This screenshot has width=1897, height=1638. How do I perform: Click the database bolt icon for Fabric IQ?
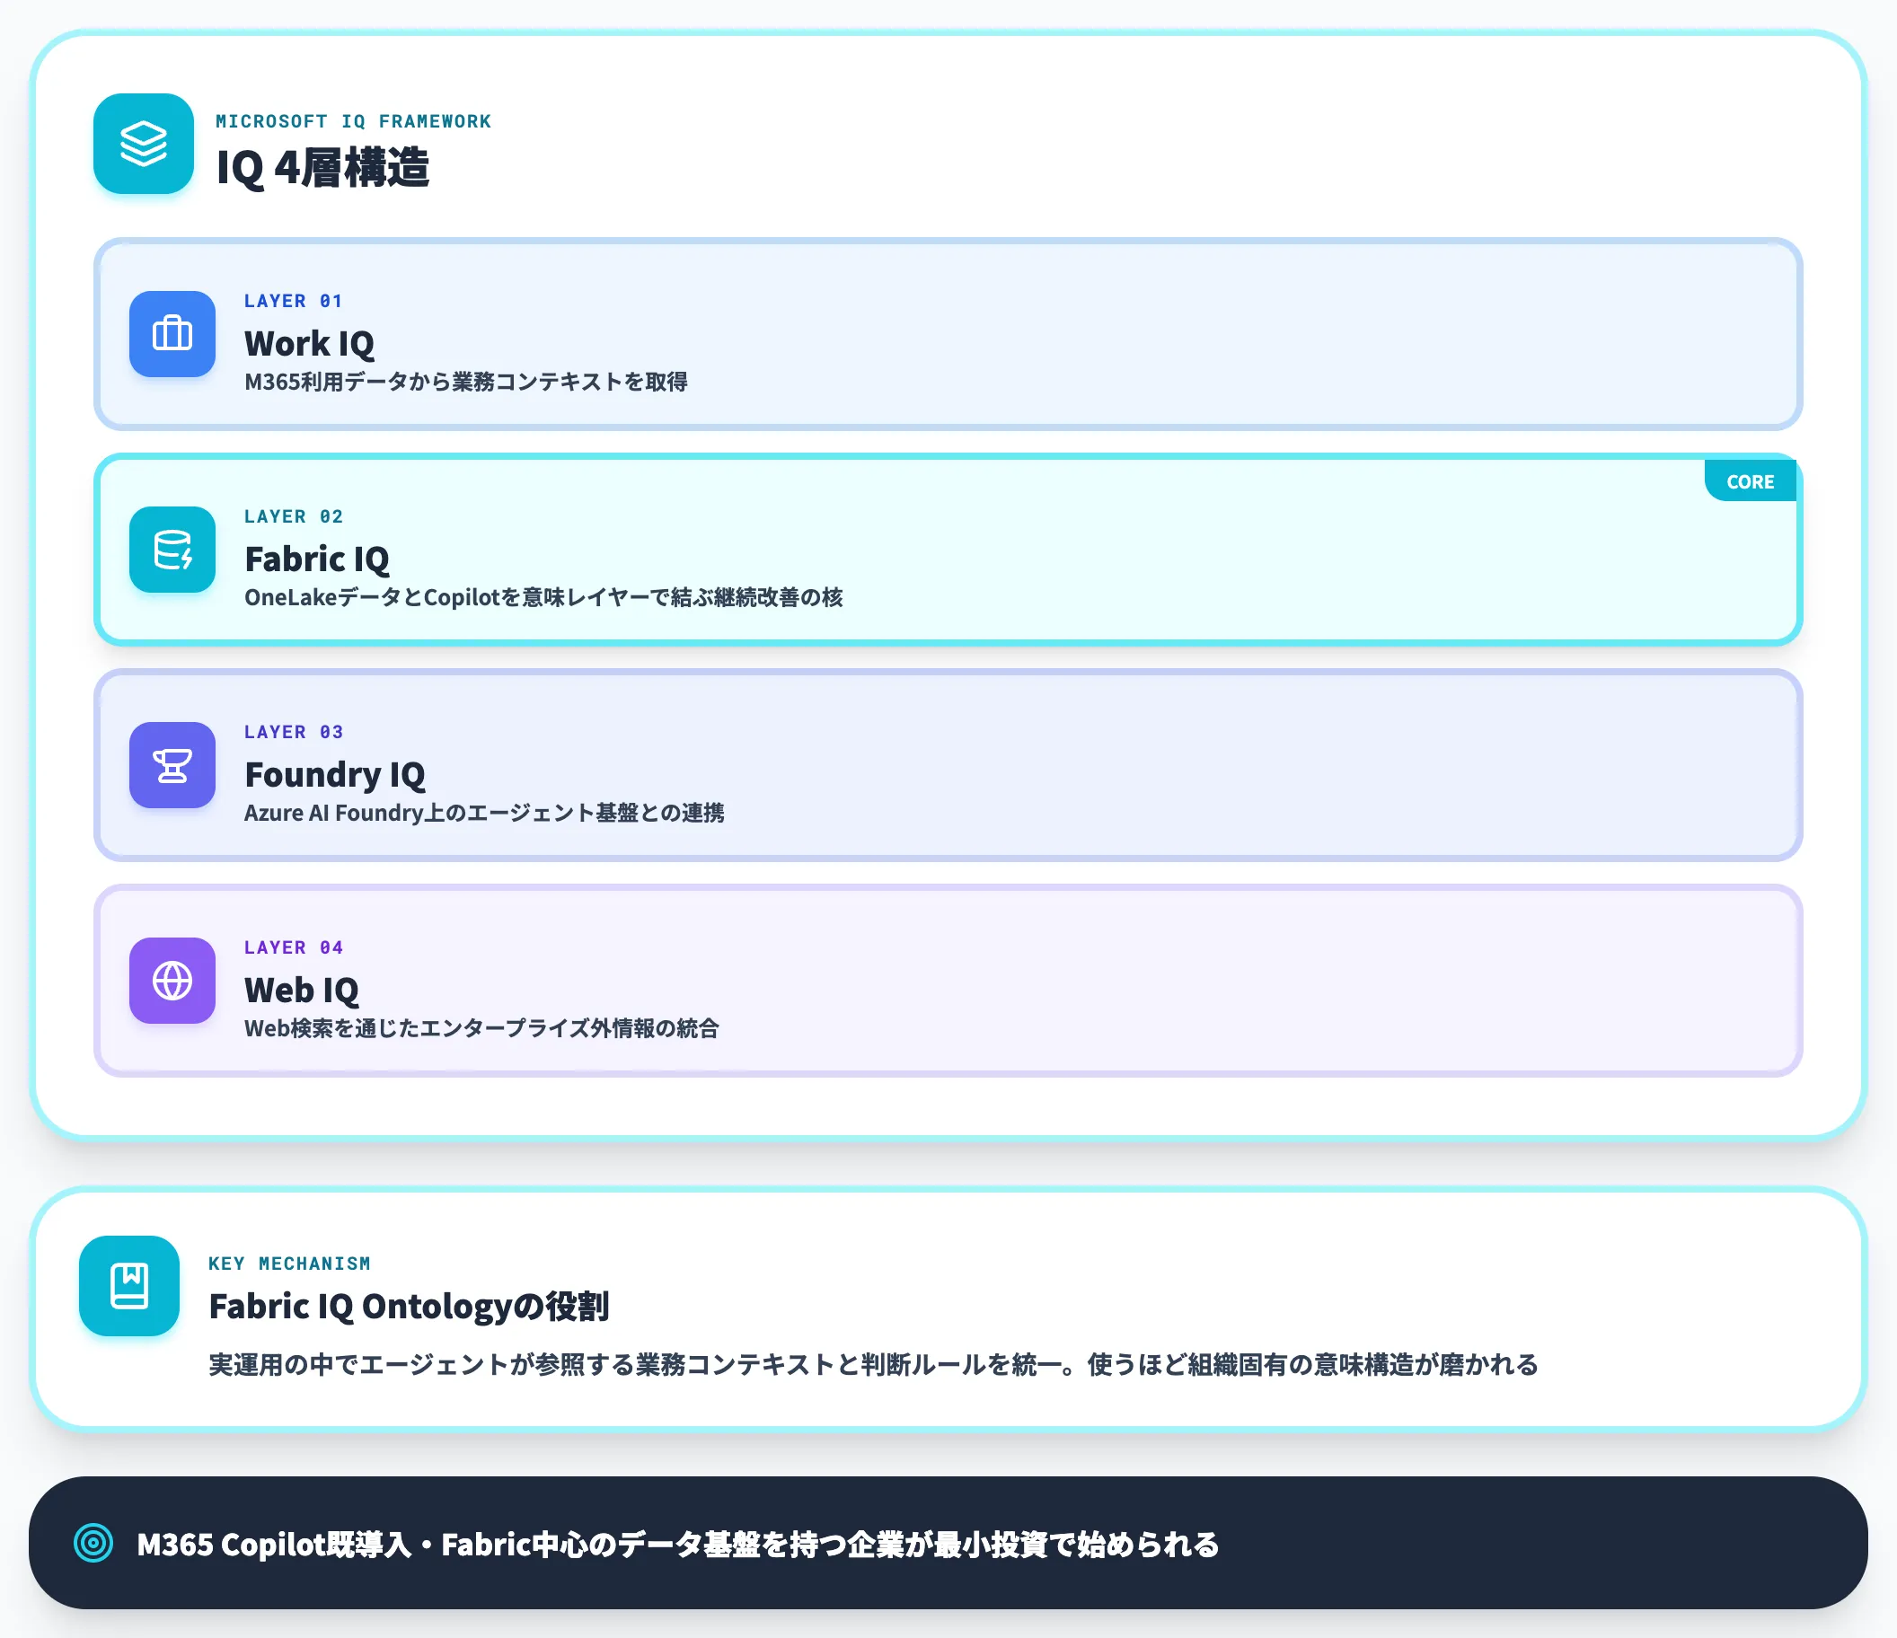point(172,550)
